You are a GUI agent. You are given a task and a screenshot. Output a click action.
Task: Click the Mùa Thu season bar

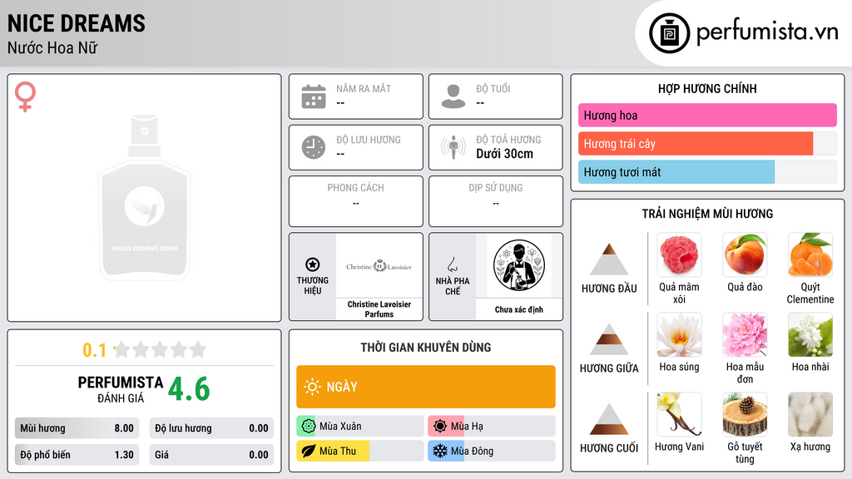pyautogui.click(x=359, y=451)
